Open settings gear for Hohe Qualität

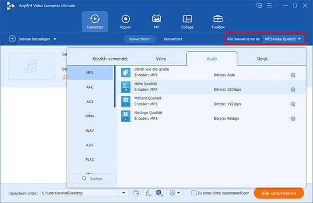click(293, 90)
